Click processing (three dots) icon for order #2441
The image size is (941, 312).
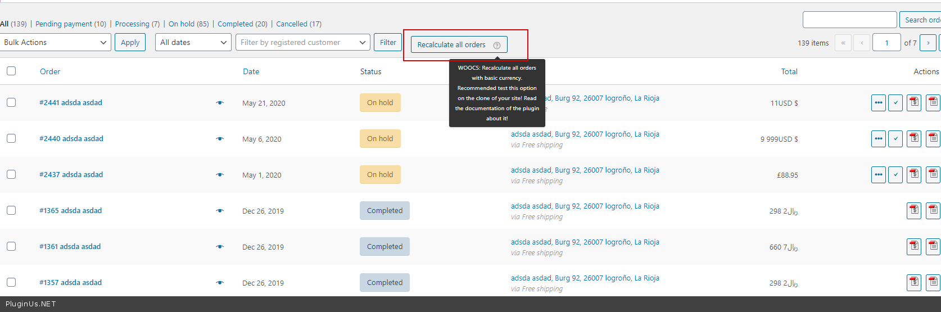(878, 103)
